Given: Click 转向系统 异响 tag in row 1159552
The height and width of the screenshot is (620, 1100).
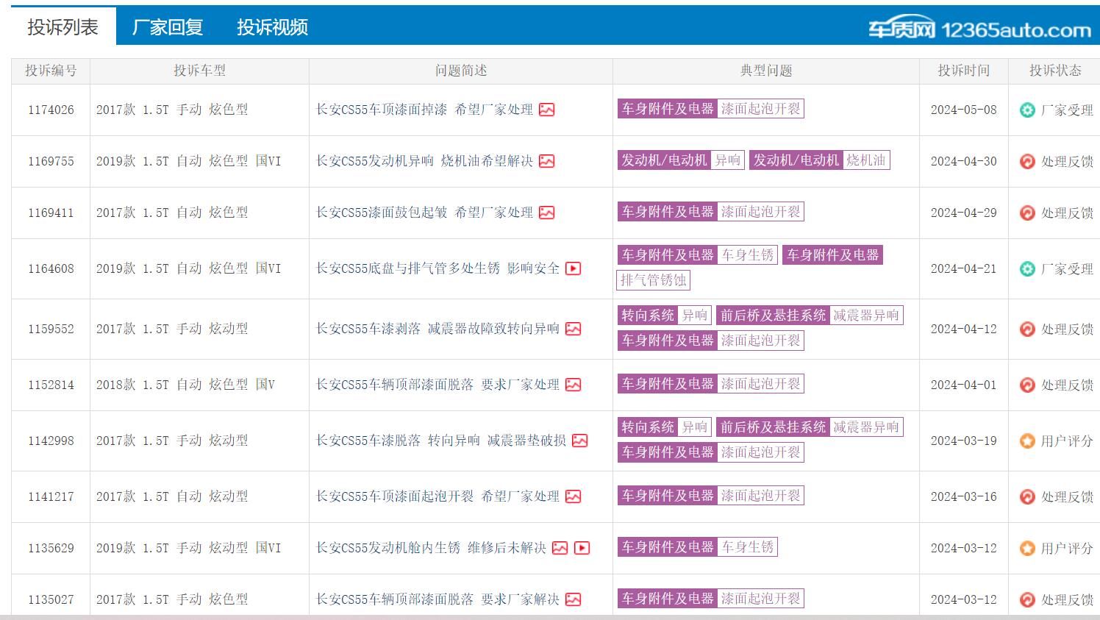Looking at the screenshot, I should click(x=665, y=316).
